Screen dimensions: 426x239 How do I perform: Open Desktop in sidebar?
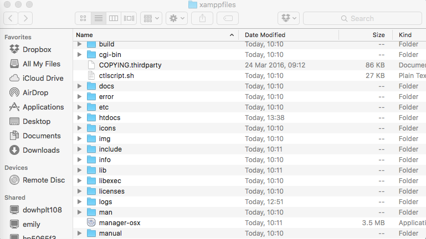click(x=29, y=121)
